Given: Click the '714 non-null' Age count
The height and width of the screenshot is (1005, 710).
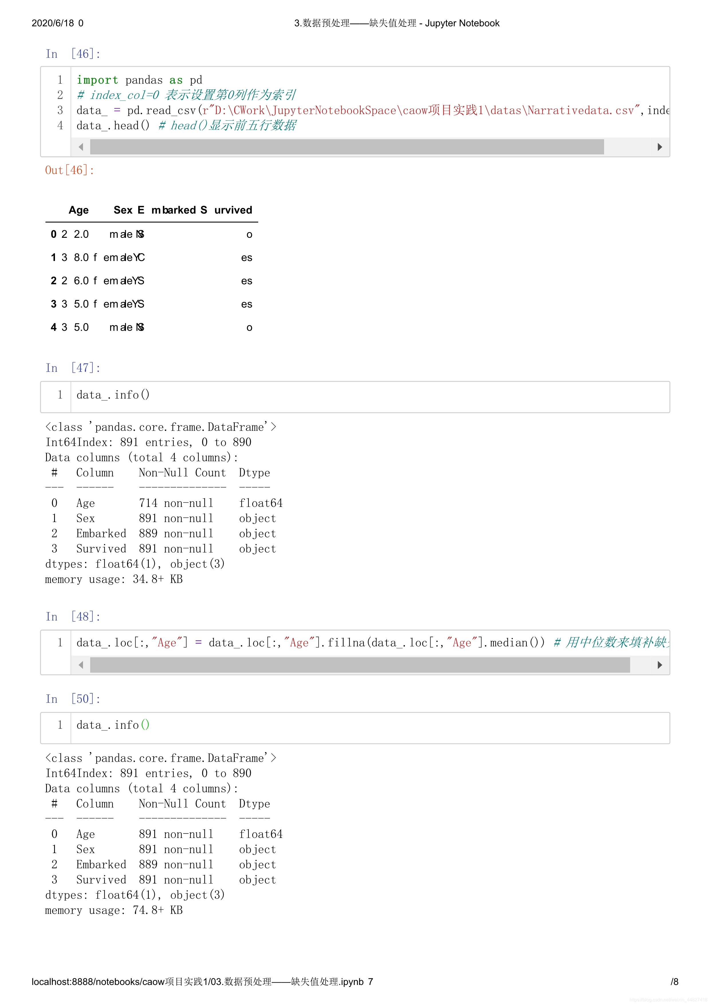Looking at the screenshot, I should [176, 503].
